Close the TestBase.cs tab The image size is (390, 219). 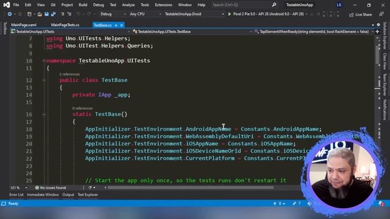pyautogui.click(x=121, y=26)
